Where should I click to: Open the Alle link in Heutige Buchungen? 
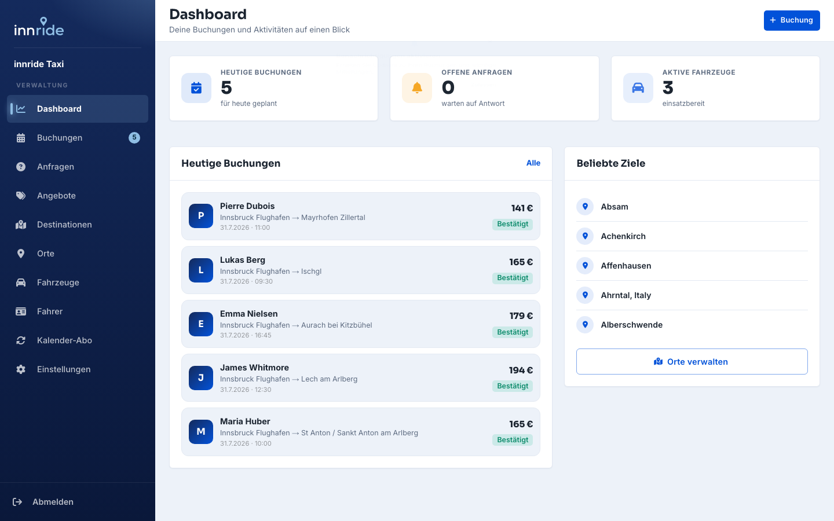[x=533, y=163]
